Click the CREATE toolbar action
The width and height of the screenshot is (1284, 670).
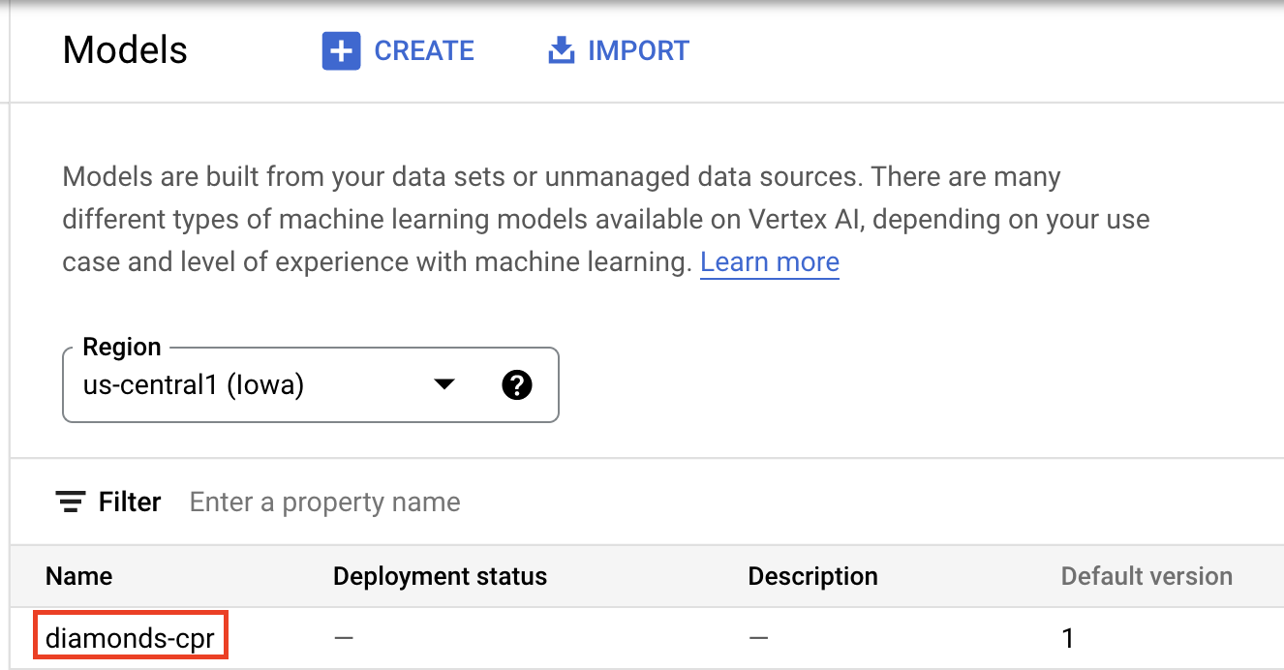click(x=424, y=50)
